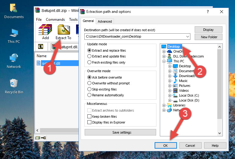Click the Local Disk (D:) drive icon

(175, 101)
